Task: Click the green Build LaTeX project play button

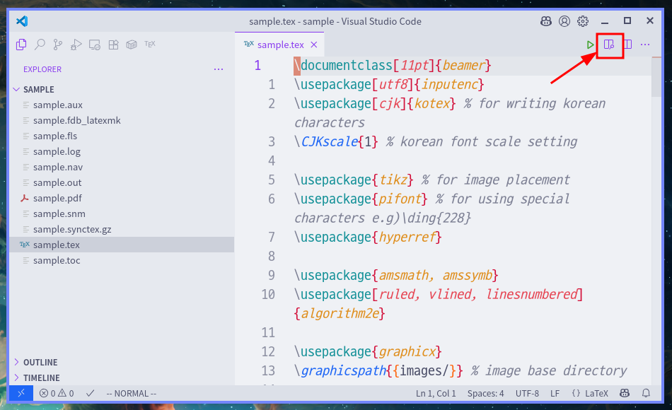Action: pyautogui.click(x=591, y=45)
